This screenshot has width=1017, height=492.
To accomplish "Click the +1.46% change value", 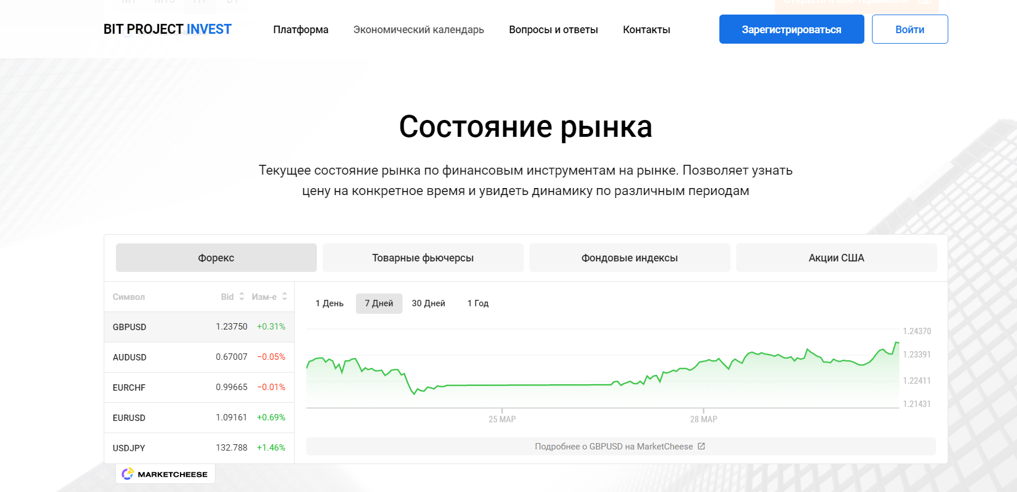I will tap(271, 448).
